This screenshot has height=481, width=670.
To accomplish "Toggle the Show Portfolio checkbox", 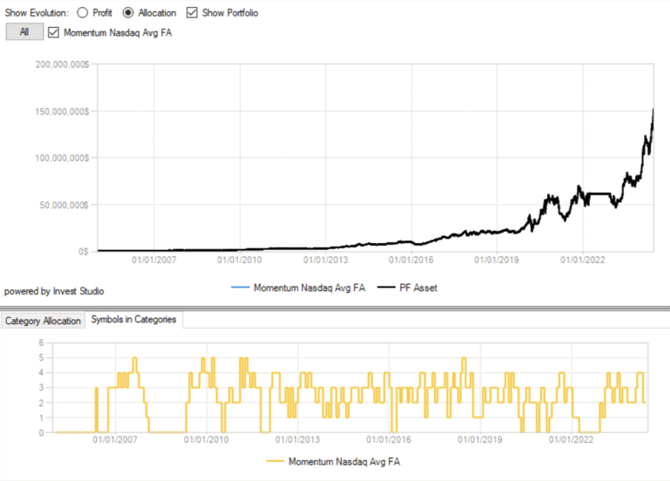I will coord(193,13).
